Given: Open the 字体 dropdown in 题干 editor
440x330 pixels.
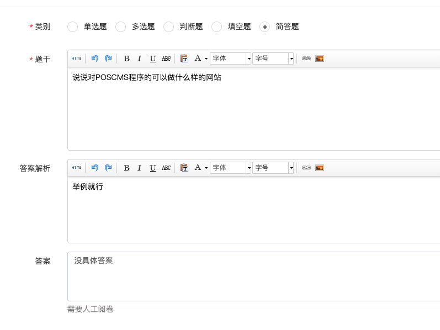Looking at the screenshot, I should [230, 58].
